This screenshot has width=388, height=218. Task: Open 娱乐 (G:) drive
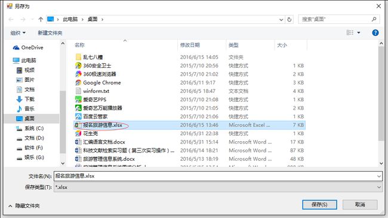(x=30, y=157)
